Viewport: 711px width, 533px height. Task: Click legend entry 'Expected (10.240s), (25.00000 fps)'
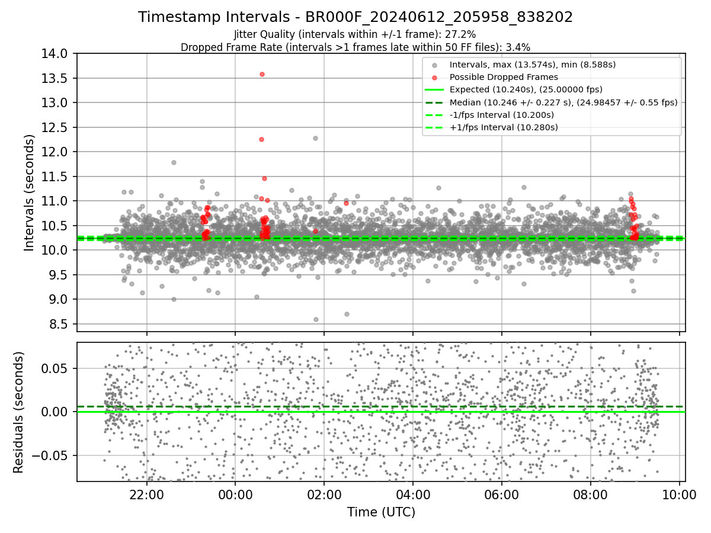pos(526,89)
